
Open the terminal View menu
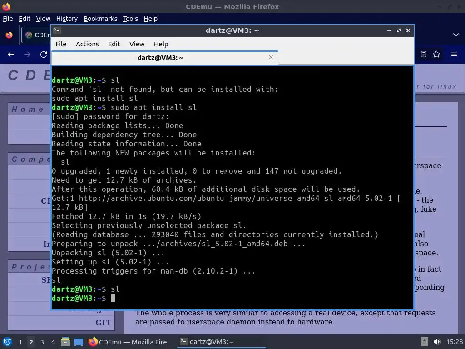137,44
